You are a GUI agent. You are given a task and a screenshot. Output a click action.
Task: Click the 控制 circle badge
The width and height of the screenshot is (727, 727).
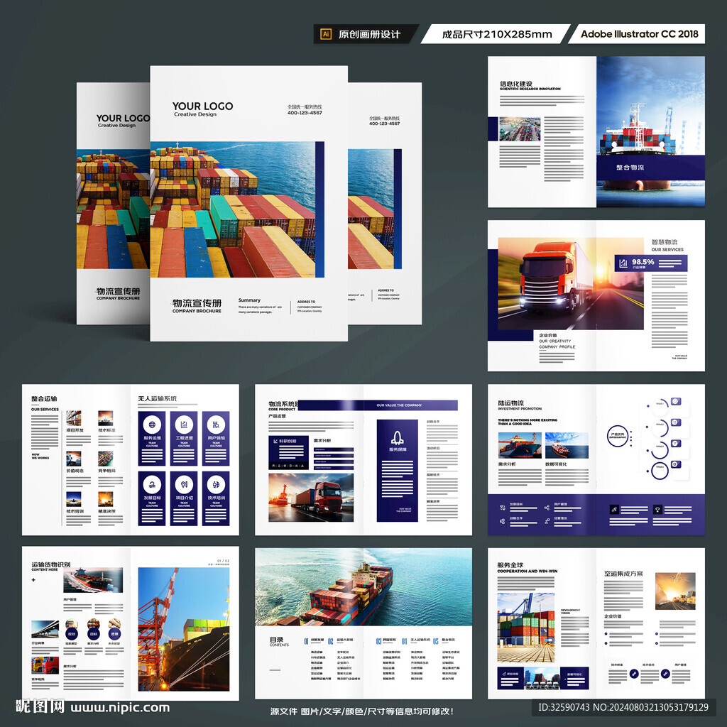point(72,633)
